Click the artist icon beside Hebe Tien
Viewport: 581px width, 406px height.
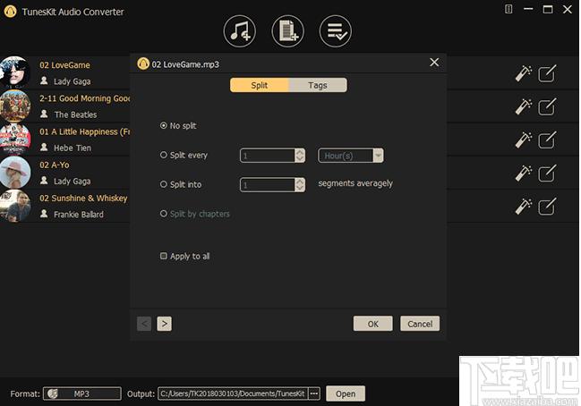click(44, 148)
